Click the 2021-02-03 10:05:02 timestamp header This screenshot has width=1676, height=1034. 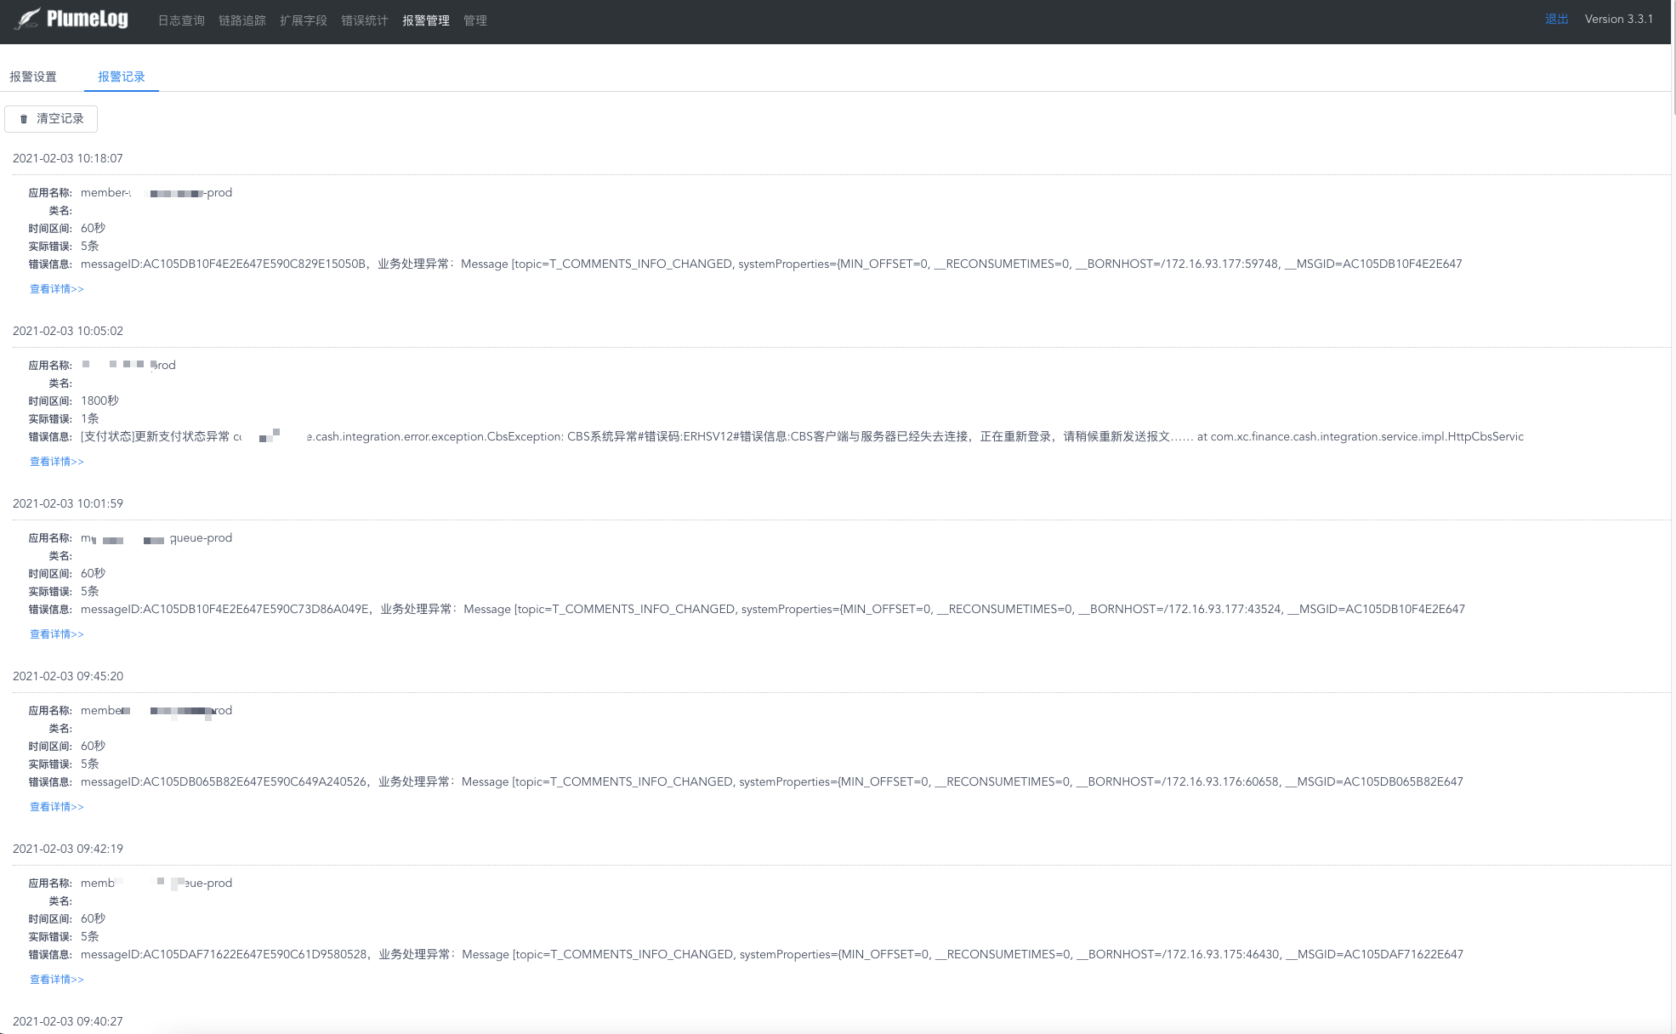68,331
